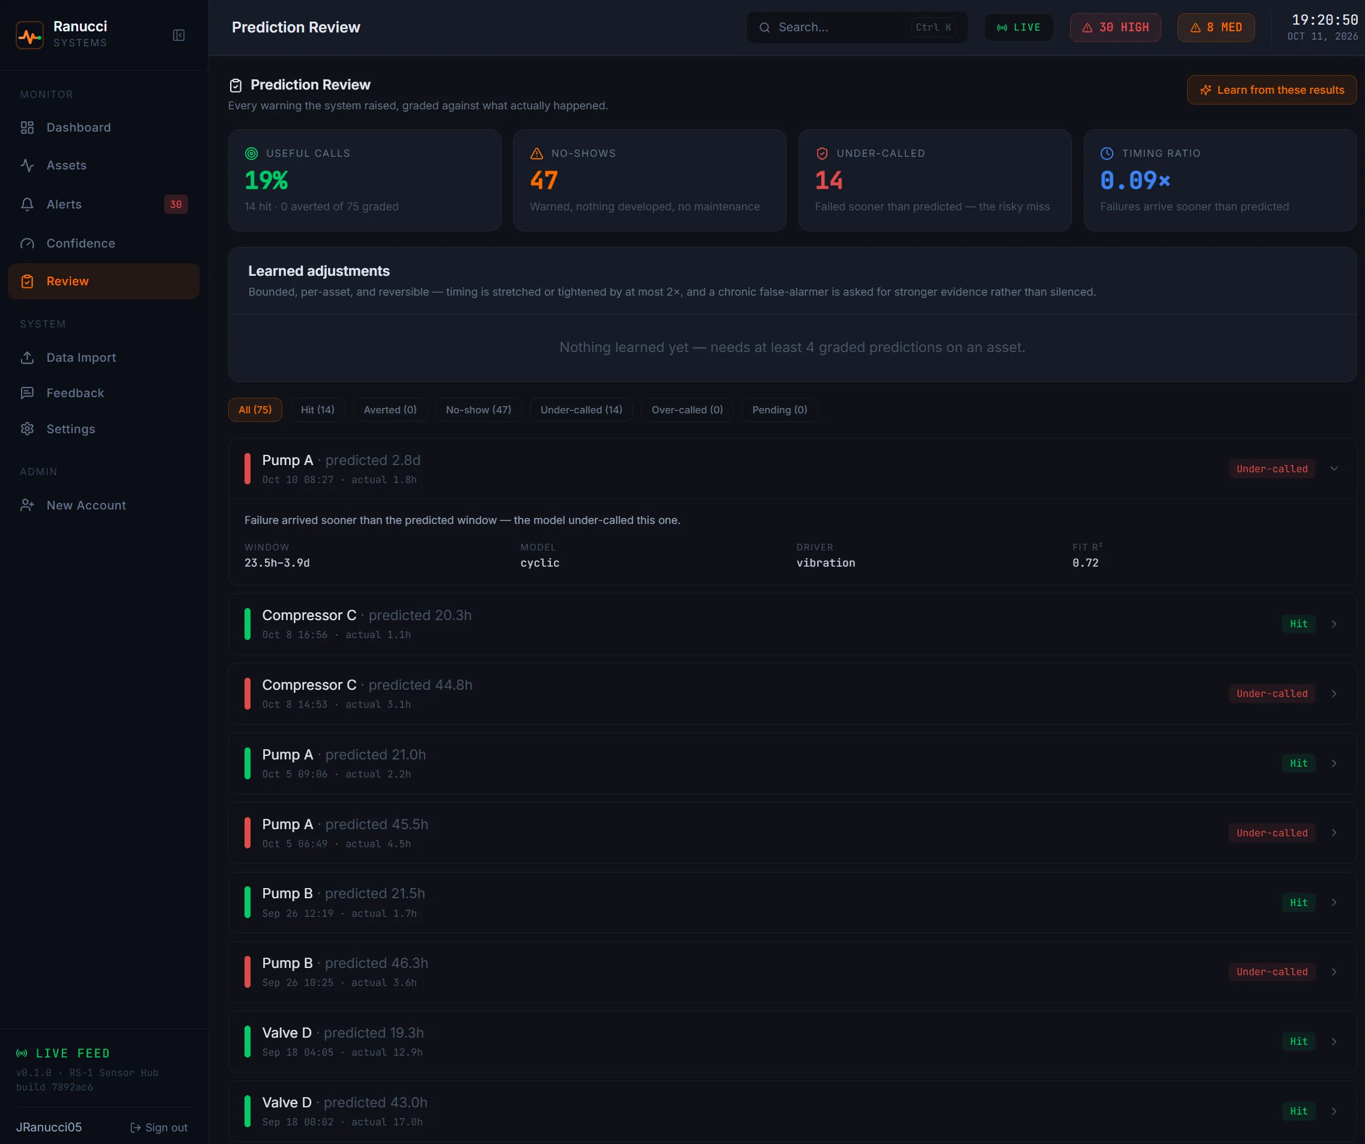1365x1144 pixels.
Task: Open Alerts with 30 badge
Action: pyautogui.click(x=103, y=204)
